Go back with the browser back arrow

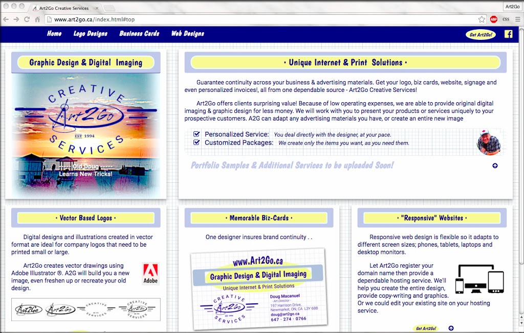point(6,19)
